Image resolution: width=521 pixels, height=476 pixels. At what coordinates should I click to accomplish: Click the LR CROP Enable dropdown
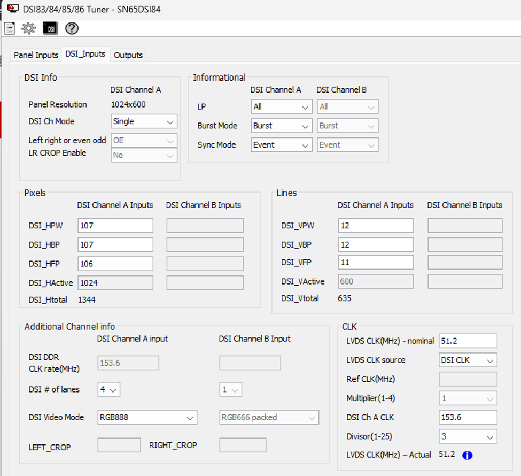[x=144, y=155]
